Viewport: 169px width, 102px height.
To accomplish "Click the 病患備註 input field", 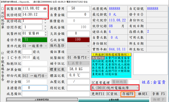I will (x=56, y=94).
